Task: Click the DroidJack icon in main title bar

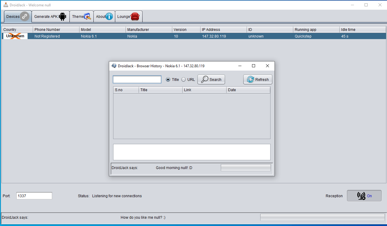Action: (6, 5)
